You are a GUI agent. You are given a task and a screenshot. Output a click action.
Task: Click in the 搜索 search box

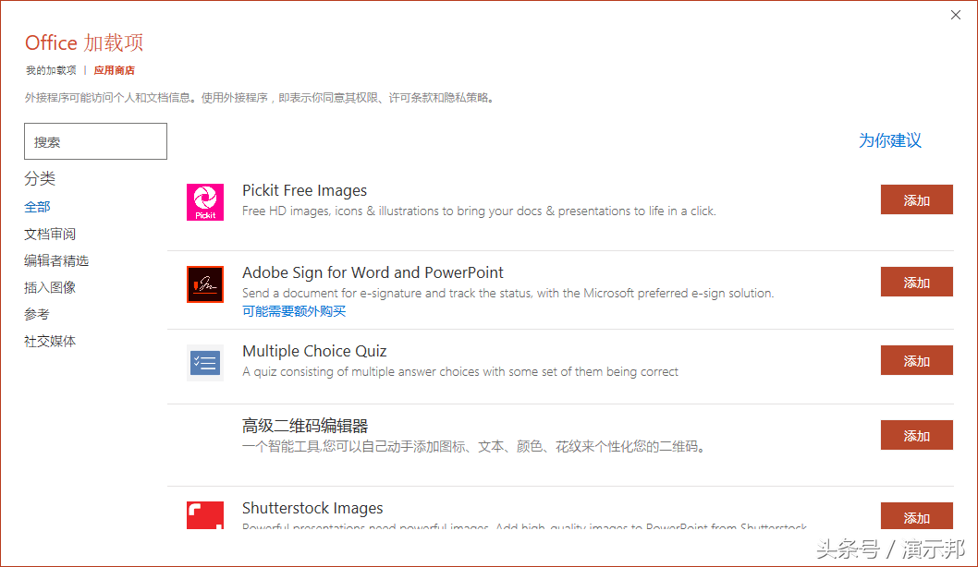tap(95, 141)
